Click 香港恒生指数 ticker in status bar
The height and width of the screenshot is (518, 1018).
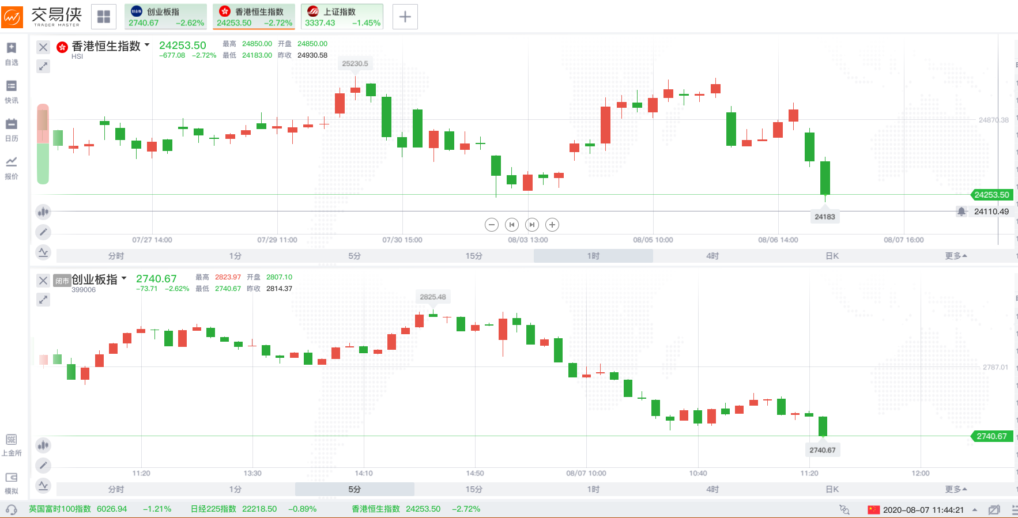pyautogui.click(x=416, y=509)
